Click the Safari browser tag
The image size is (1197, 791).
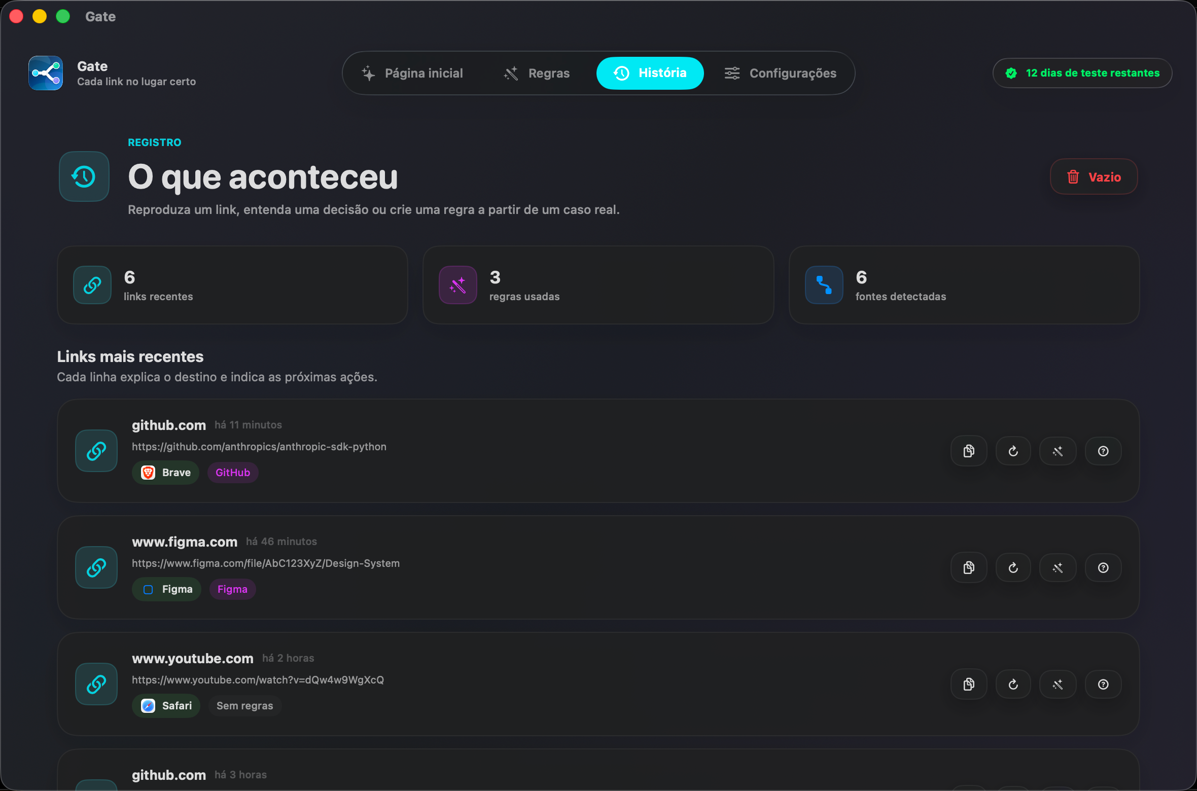point(166,706)
